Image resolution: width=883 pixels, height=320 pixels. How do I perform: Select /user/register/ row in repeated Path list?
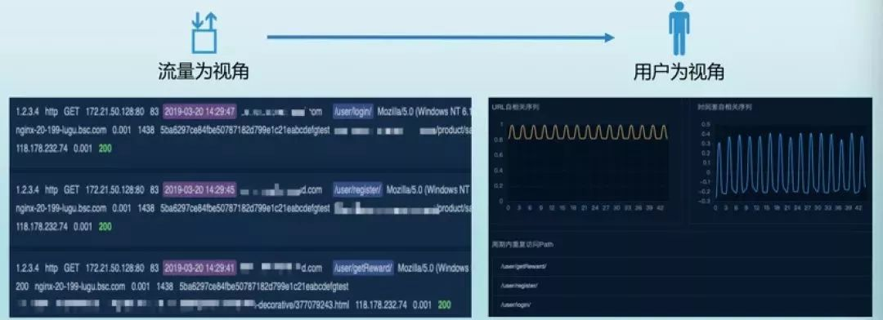click(681, 285)
